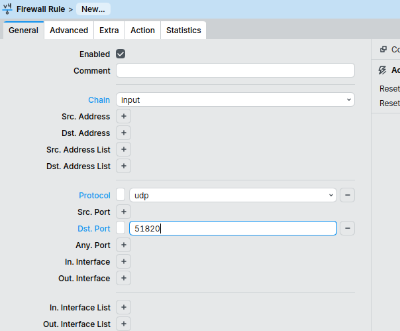Toggle the Protocol invert checkbox

121,195
